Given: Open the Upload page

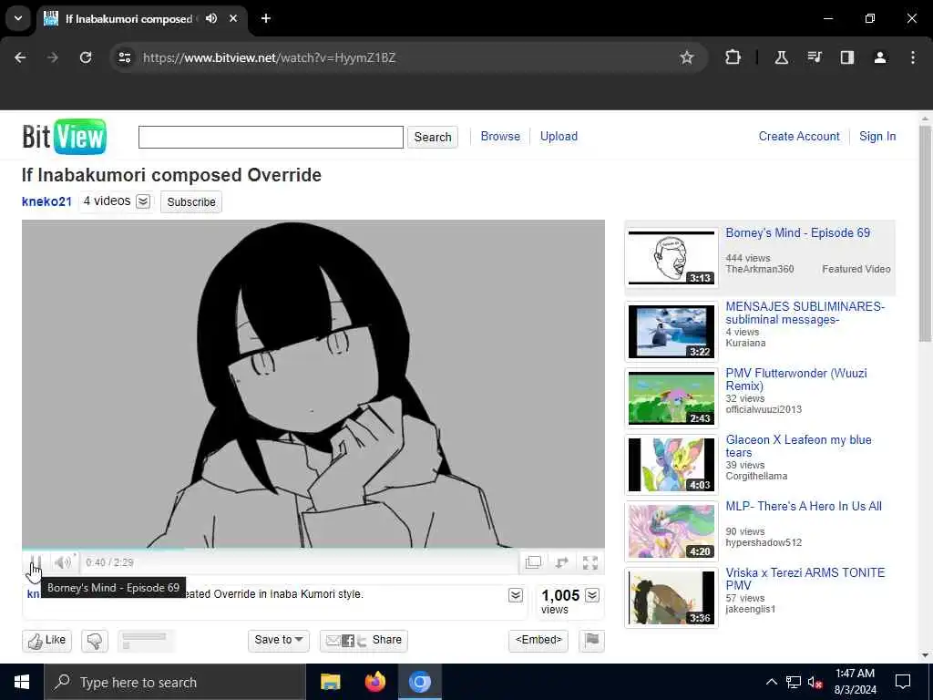Looking at the screenshot, I should pyautogui.click(x=559, y=137).
